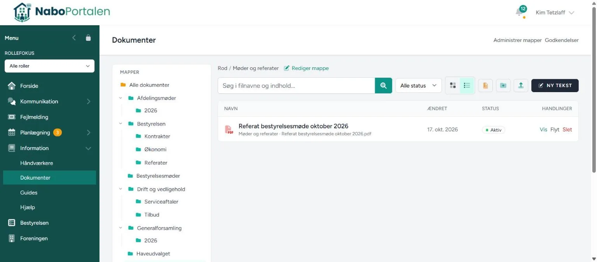The height and width of the screenshot is (262, 597).
Task: Switch to grid view
Action: click(x=453, y=86)
